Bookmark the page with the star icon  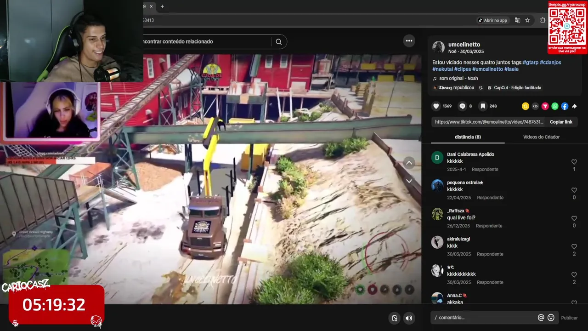pyautogui.click(x=527, y=20)
